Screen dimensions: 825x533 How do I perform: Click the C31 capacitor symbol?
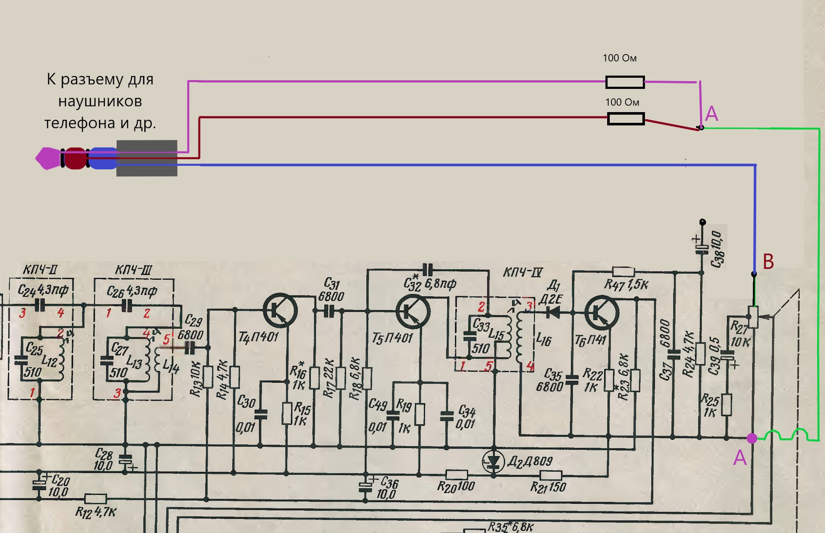[329, 311]
